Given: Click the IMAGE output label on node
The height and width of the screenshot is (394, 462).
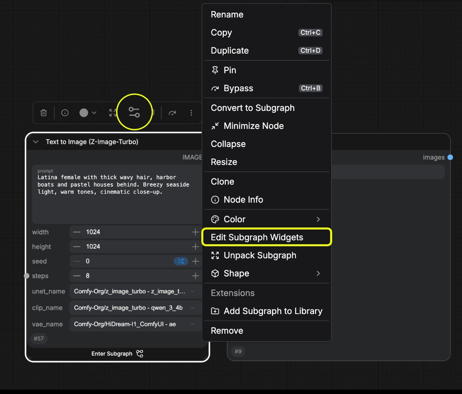Looking at the screenshot, I should click(x=192, y=157).
